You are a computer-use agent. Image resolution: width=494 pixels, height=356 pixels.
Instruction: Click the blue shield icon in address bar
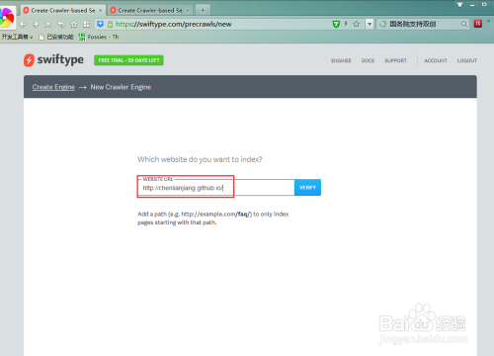[x=101, y=24]
